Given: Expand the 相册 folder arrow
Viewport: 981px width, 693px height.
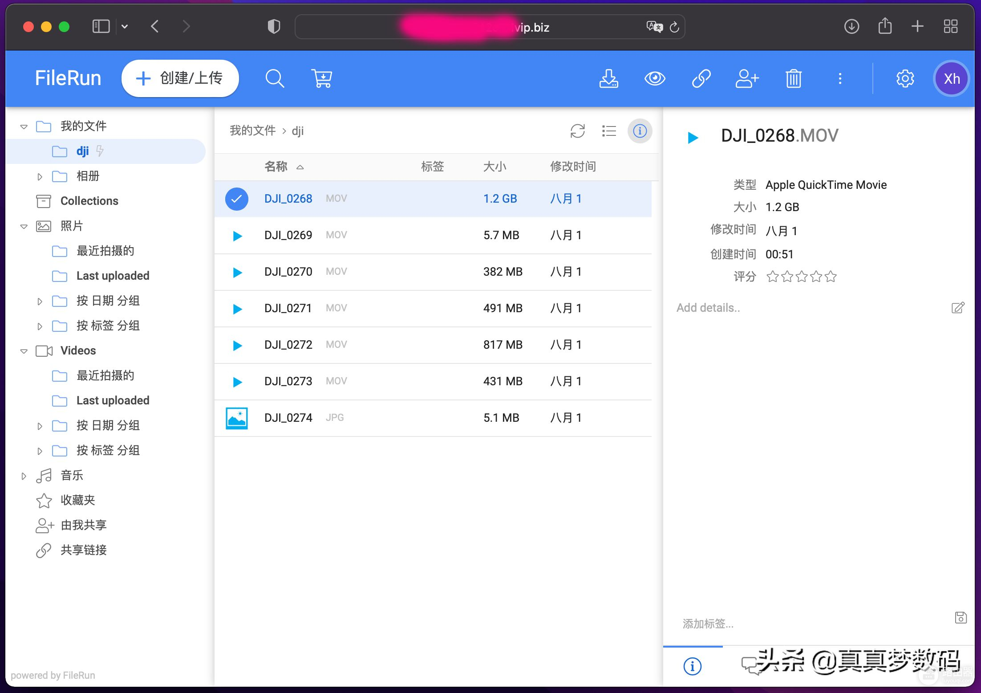Looking at the screenshot, I should click(x=40, y=177).
